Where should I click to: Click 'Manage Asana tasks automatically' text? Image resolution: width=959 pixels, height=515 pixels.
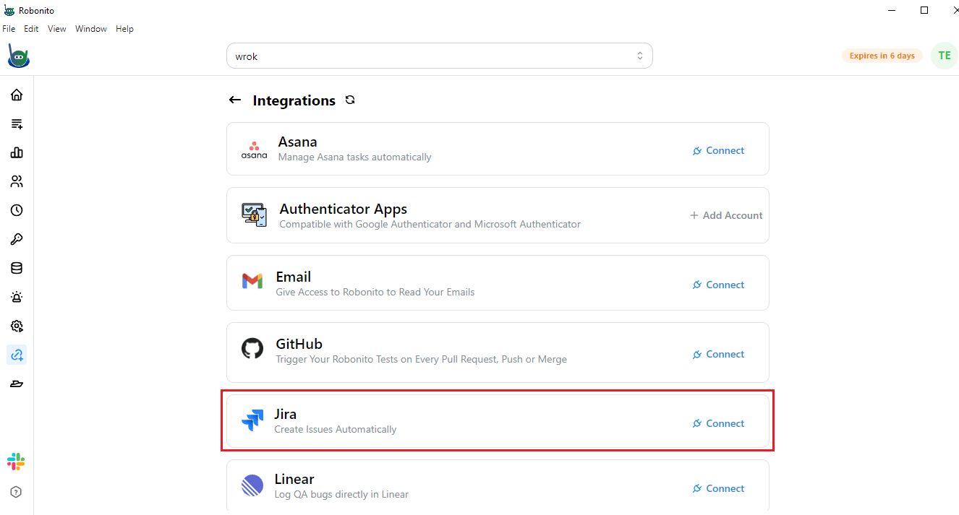tap(355, 157)
